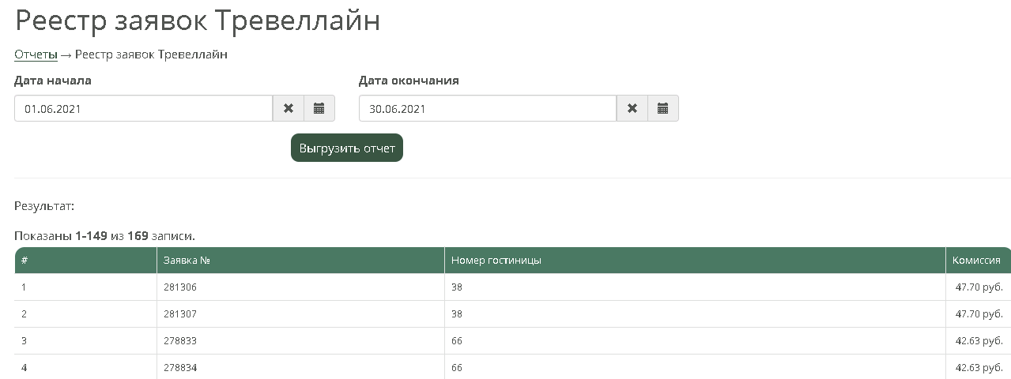
Task: Select request number 281306 cell
Action: (x=179, y=287)
